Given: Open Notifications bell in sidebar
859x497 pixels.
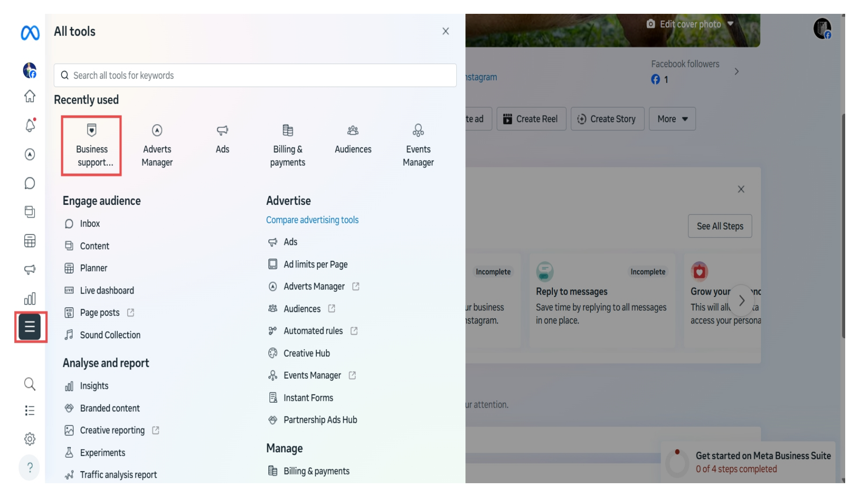Looking at the screenshot, I should click(30, 125).
